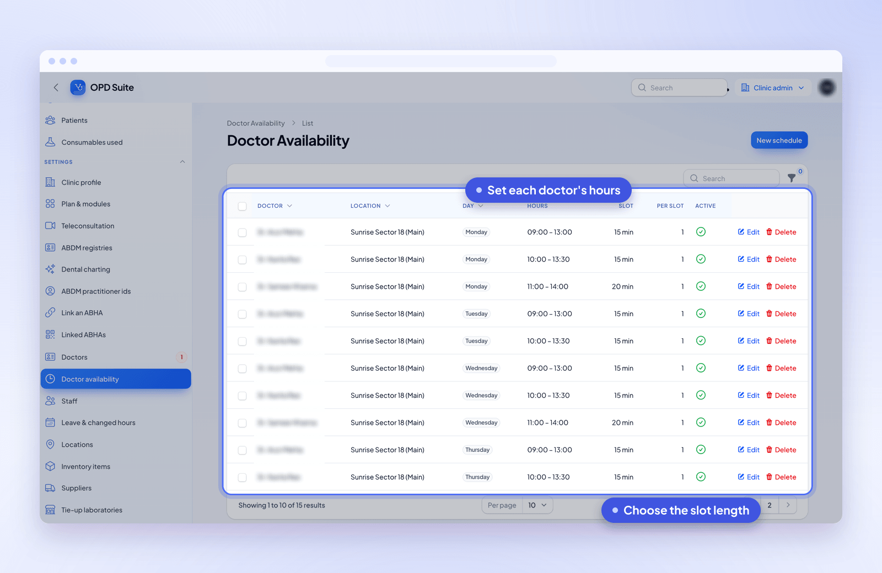Sort by the Location column header

pos(370,206)
